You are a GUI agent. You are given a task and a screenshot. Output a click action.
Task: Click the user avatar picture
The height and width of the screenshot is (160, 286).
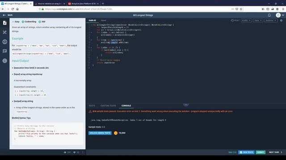tap(278, 15)
